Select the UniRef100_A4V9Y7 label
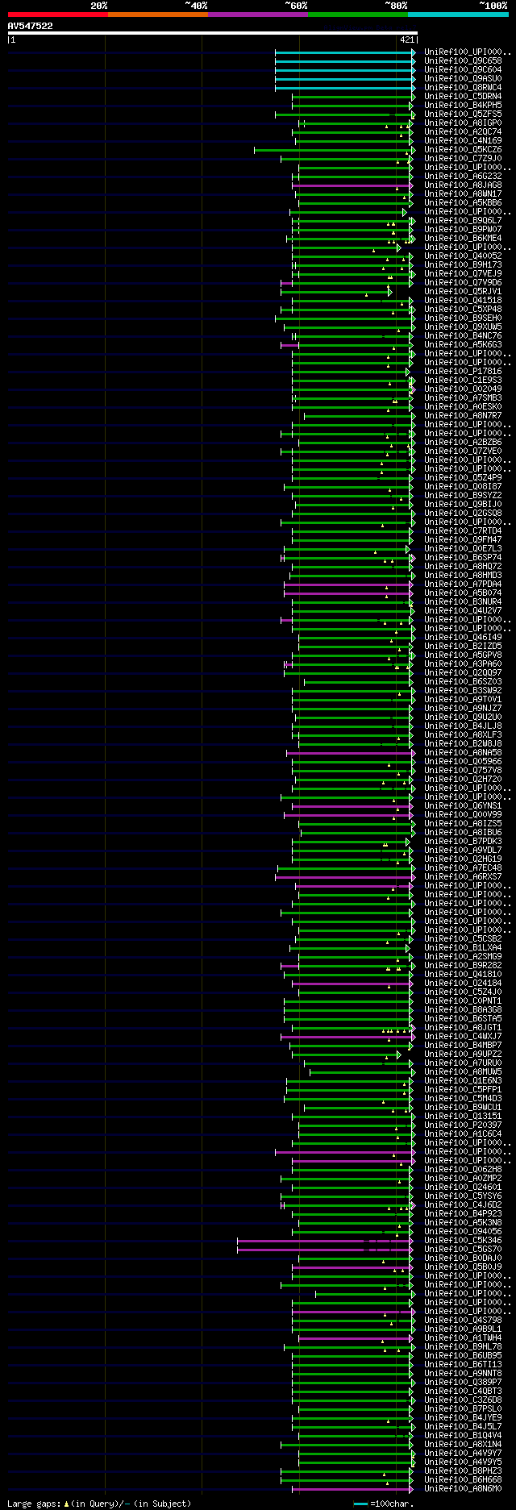This screenshot has width=516, height=1510. tap(463, 1453)
